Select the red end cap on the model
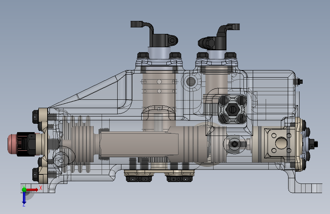Image resolution: width=330 pixels, height=214 pixels. [x=12, y=144]
